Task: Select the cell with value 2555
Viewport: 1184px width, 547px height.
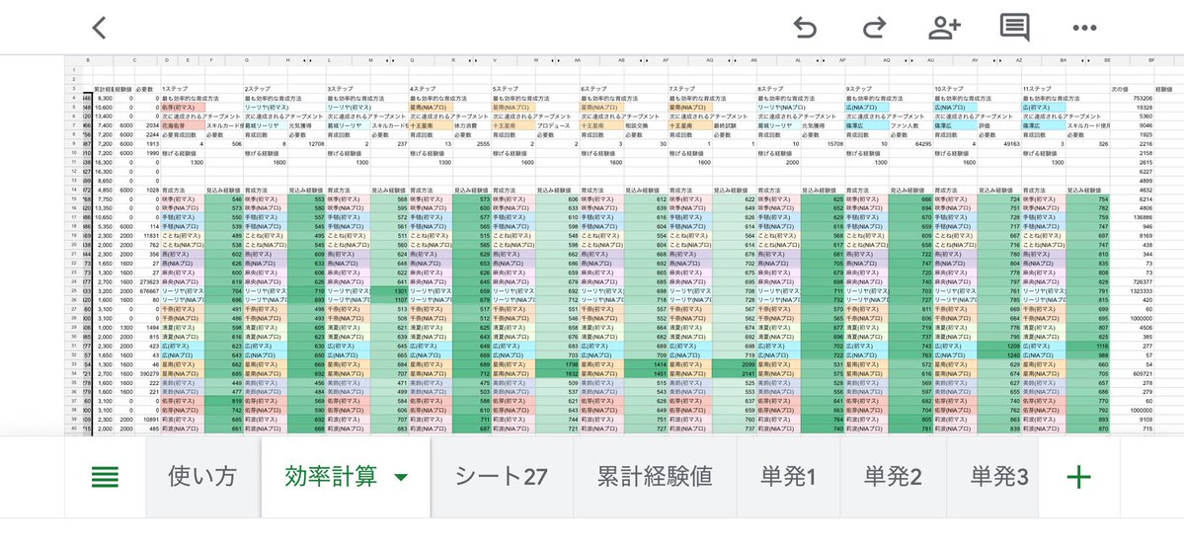Action: pos(472,143)
